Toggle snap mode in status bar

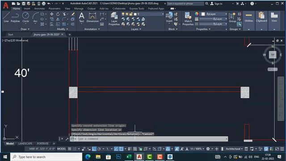[x=75, y=149]
